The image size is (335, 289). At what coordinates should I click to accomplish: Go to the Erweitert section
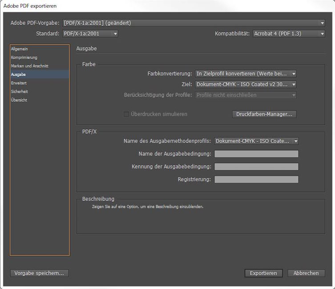(40, 83)
